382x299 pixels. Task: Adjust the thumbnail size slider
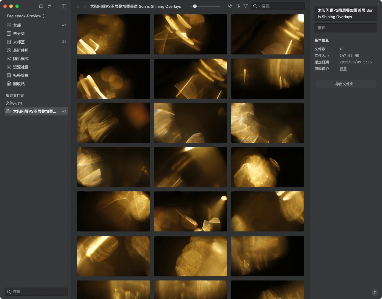pos(195,6)
